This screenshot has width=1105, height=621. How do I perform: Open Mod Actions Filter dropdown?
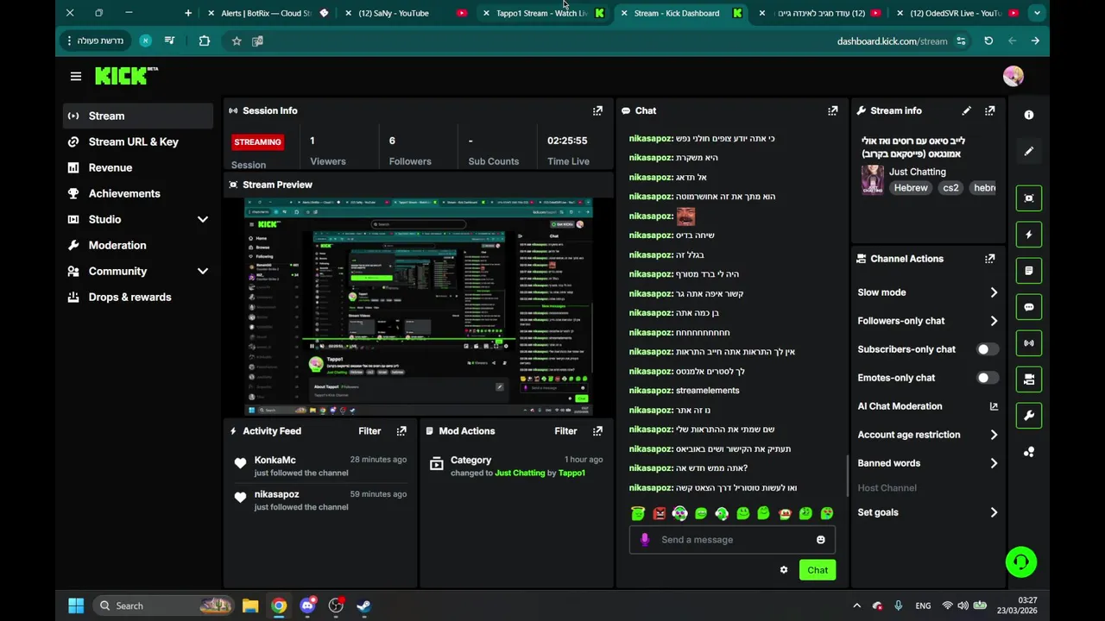(565, 431)
